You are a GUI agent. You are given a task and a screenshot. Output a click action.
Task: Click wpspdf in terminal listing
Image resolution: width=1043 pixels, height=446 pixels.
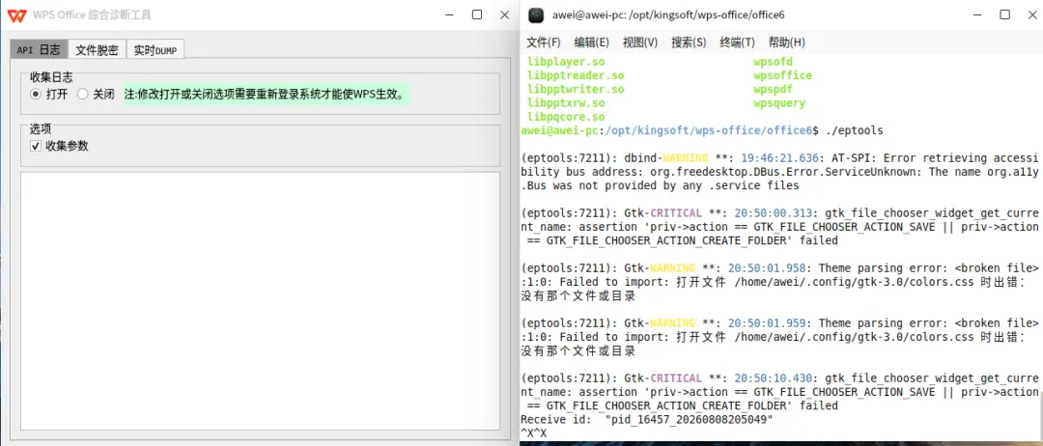pos(773,89)
